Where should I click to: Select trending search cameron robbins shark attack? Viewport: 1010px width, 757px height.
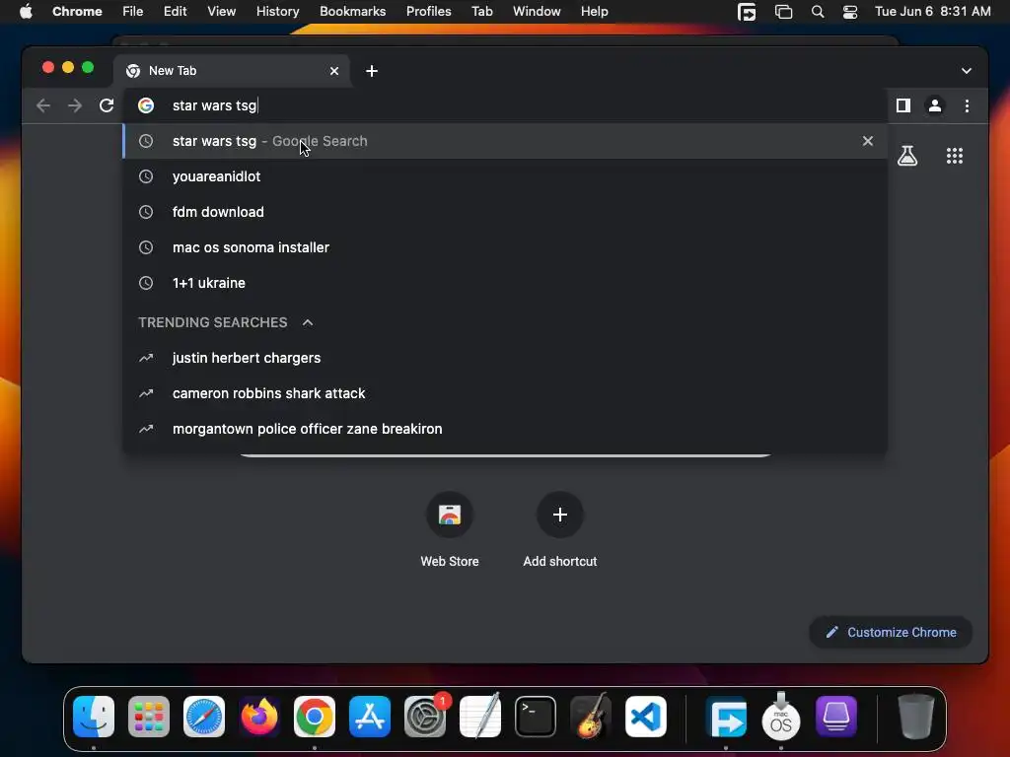click(505, 393)
